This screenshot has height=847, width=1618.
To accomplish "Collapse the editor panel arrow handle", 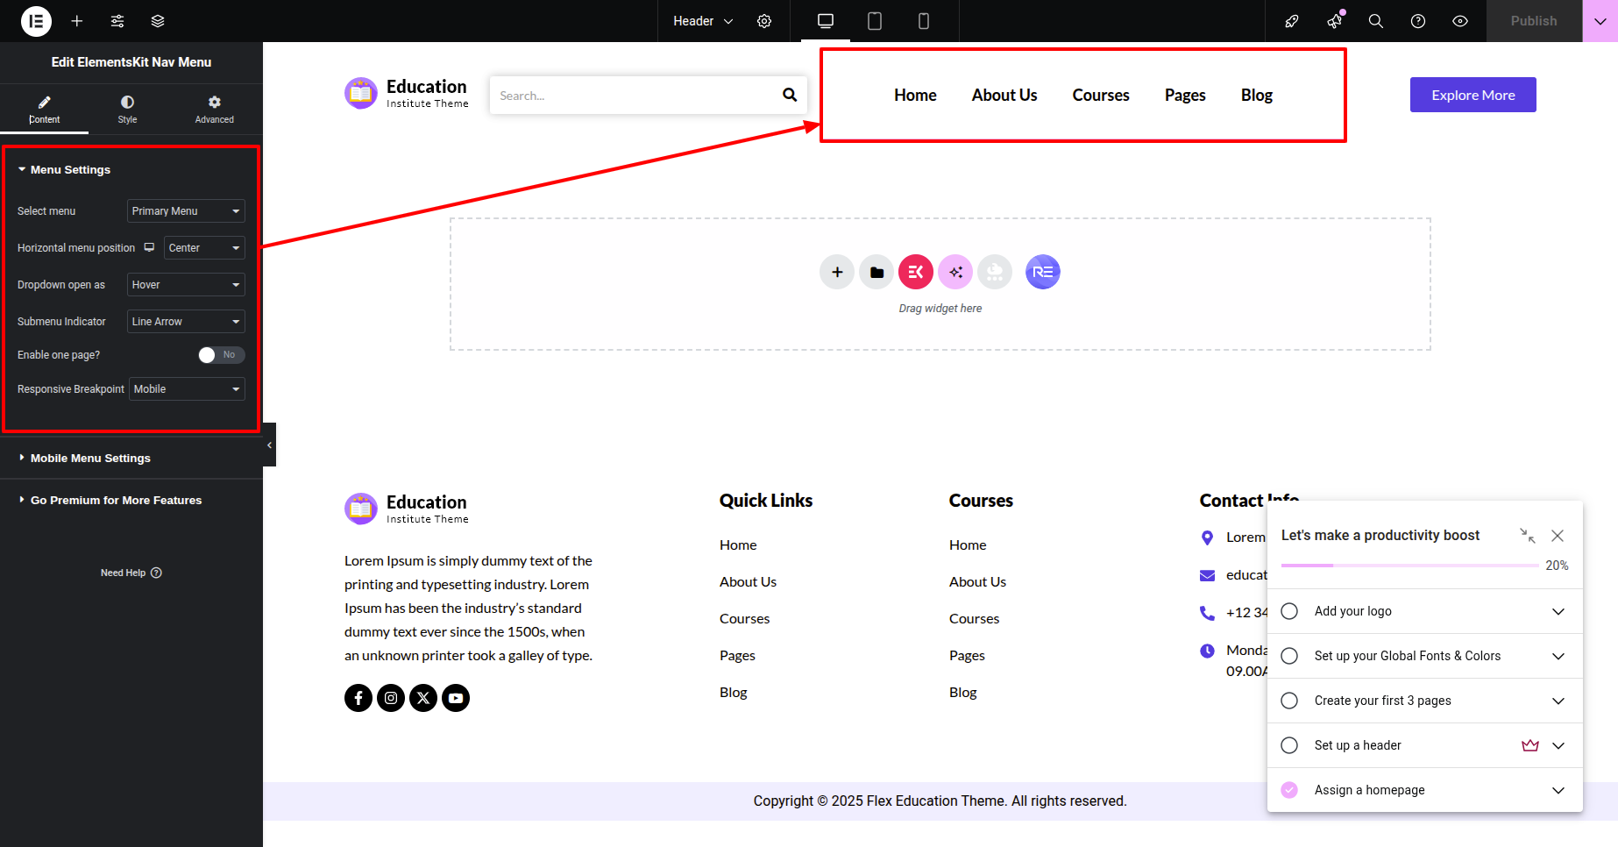I will tap(269, 445).
